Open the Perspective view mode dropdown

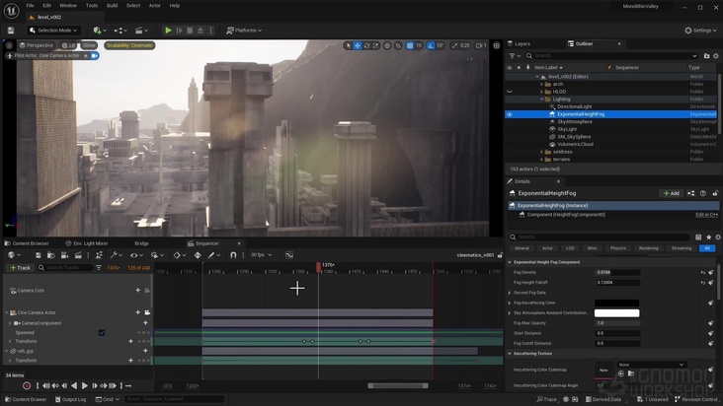(x=36, y=45)
